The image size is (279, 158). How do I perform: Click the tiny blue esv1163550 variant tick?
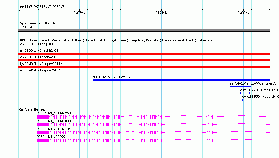[243, 100]
